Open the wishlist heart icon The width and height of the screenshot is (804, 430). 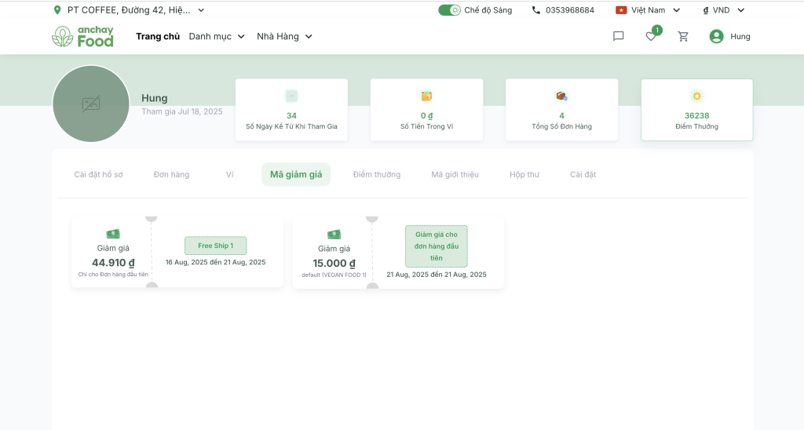(x=651, y=36)
